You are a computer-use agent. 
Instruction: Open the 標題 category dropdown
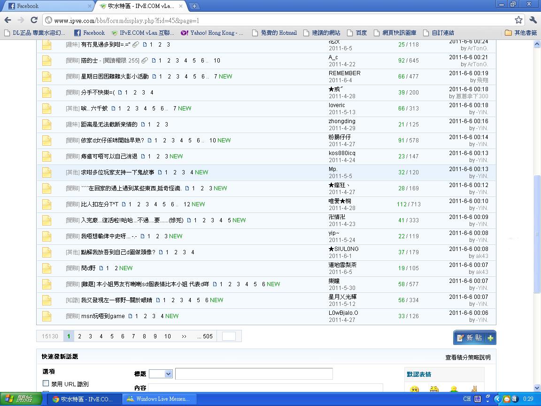click(x=161, y=374)
